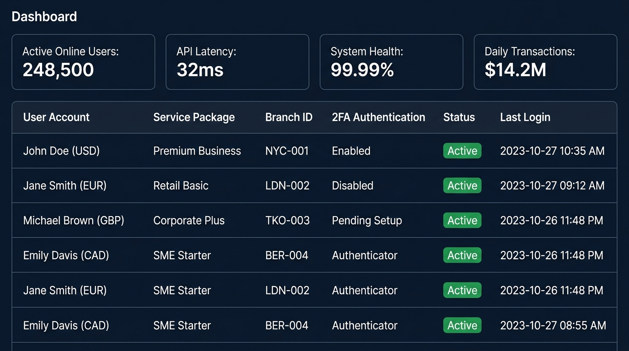Click the Retail Basic package cell
This screenshot has height=351, width=629.
(181, 186)
